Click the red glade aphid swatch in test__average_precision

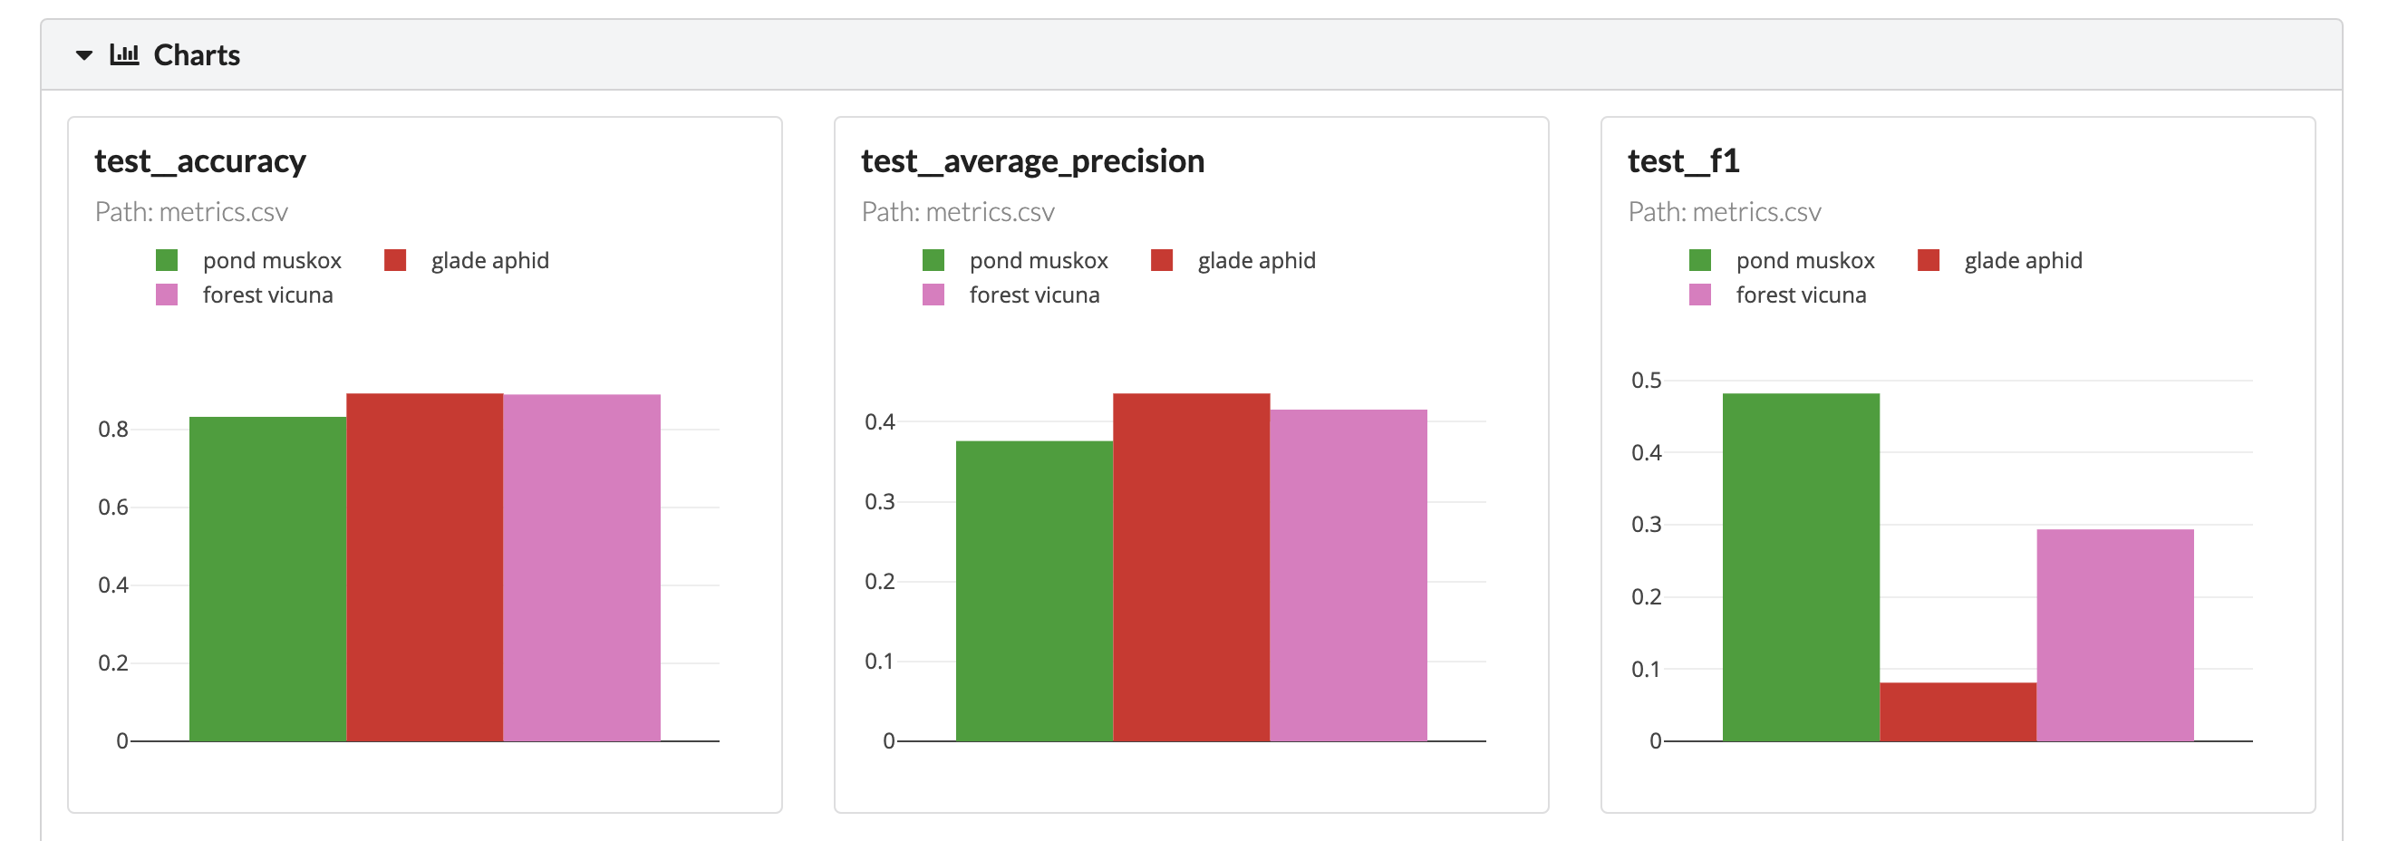click(x=1162, y=260)
